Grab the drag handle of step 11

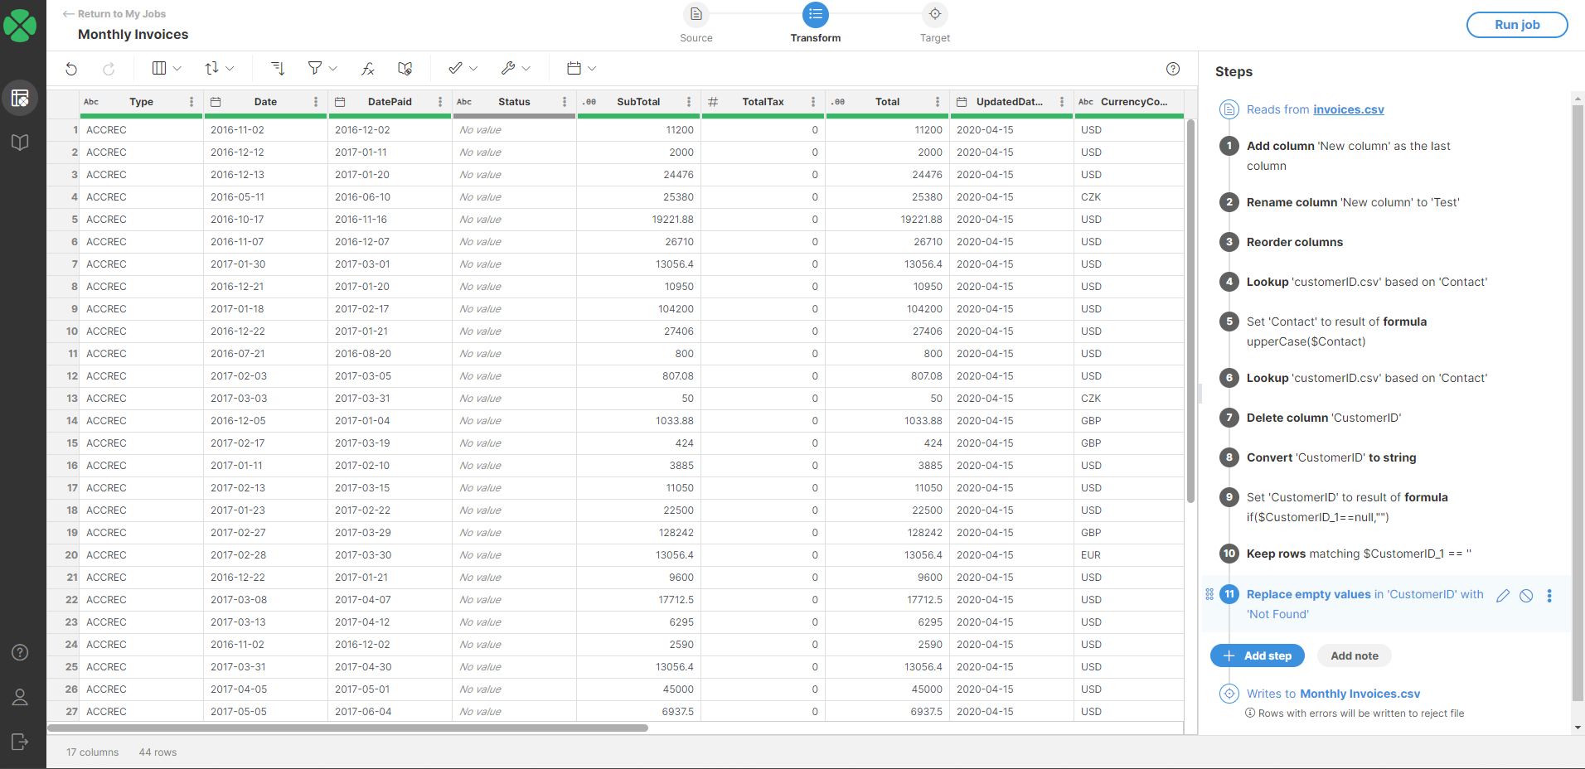(x=1209, y=594)
